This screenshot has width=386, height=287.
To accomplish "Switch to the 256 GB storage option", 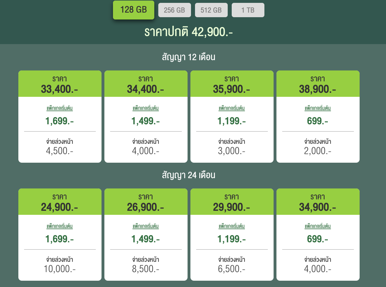I will 174,10.
